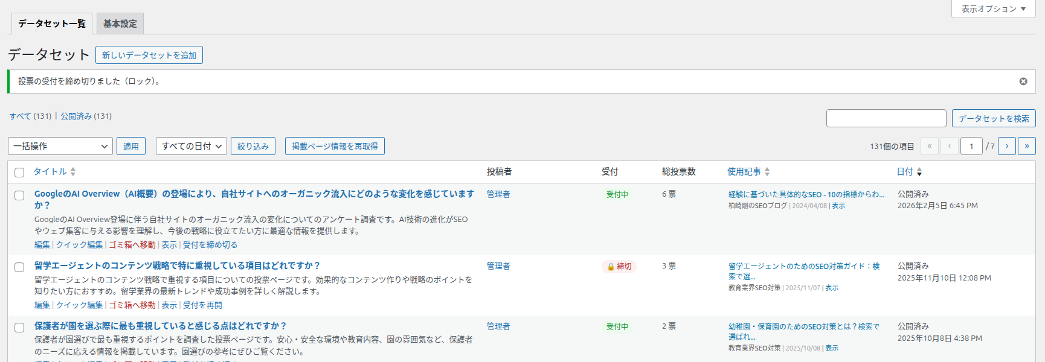Jump to last page with » button
Screen dimensions: 1045x362
click(1027, 146)
